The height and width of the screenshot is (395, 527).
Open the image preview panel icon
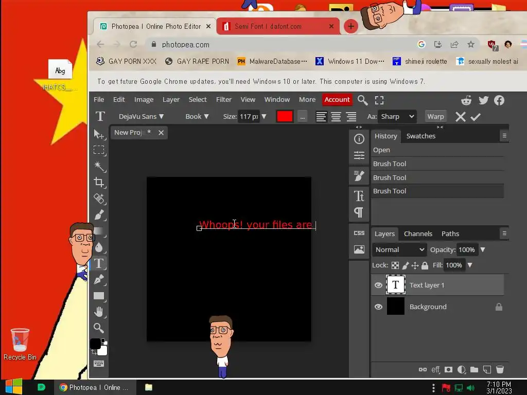tap(359, 249)
